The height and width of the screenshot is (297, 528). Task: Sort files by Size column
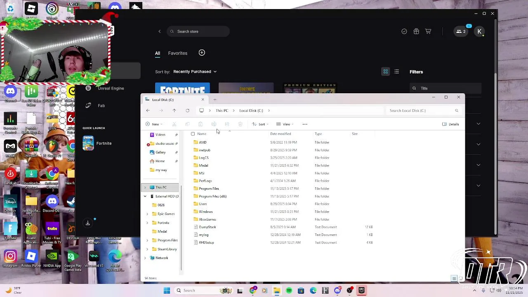pos(355,134)
